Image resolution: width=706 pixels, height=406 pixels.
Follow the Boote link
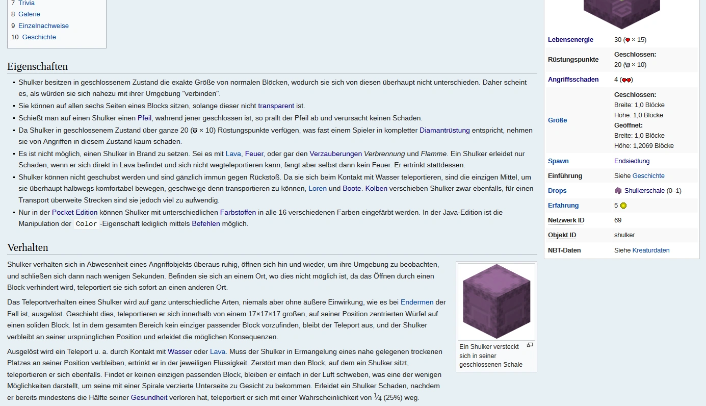pos(352,189)
